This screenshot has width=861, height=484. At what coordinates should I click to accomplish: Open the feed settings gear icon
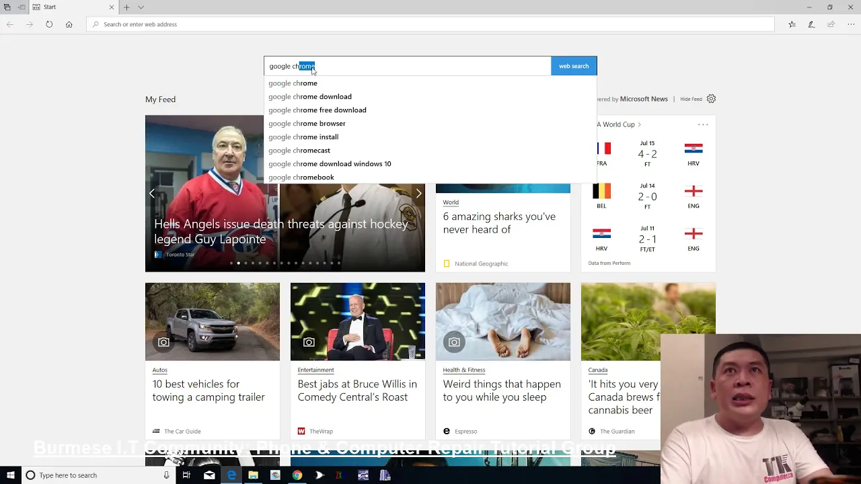click(x=711, y=99)
